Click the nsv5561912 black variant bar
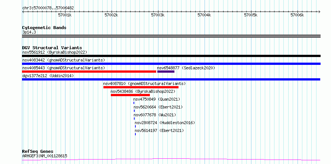 [x=171, y=56]
